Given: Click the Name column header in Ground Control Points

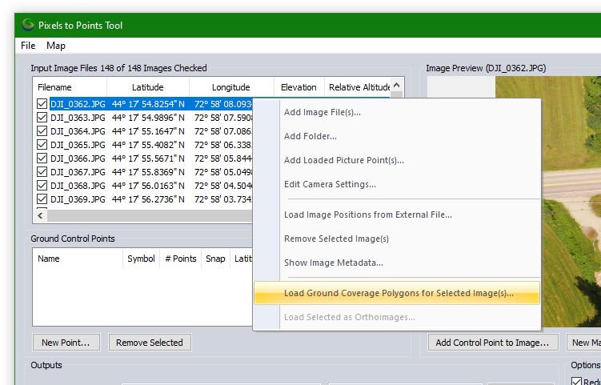Looking at the screenshot, I should click(x=78, y=259).
